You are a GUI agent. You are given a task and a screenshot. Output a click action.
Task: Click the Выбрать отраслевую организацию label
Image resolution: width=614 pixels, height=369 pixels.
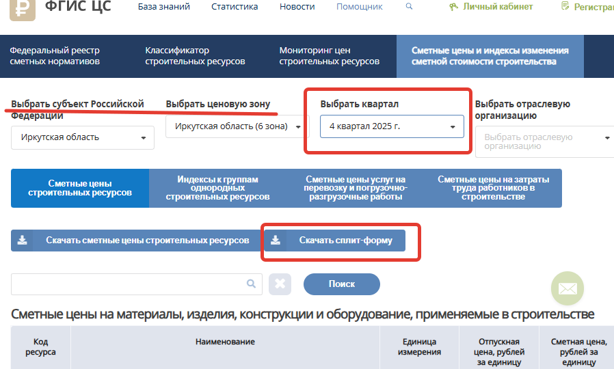(x=522, y=109)
